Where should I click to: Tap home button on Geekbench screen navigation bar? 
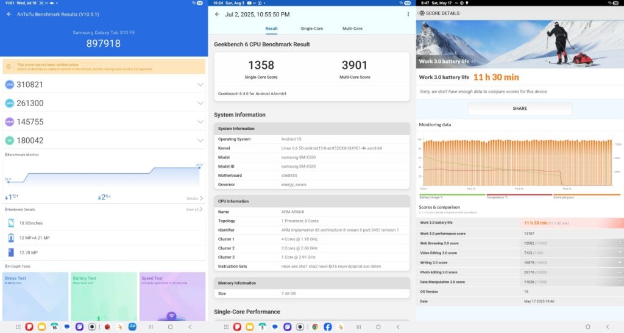pyautogui.click(x=378, y=327)
